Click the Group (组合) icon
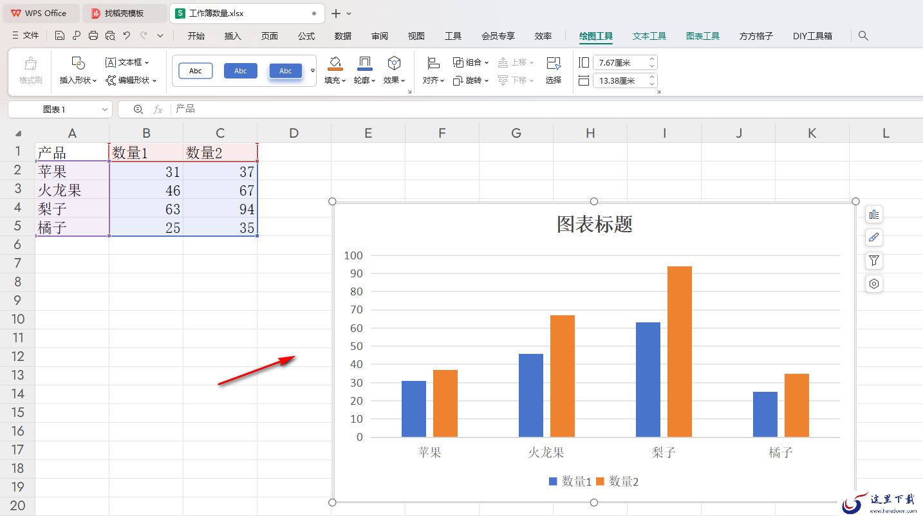The height and width of the screenshot is (516, 923). tap(458, 62)
